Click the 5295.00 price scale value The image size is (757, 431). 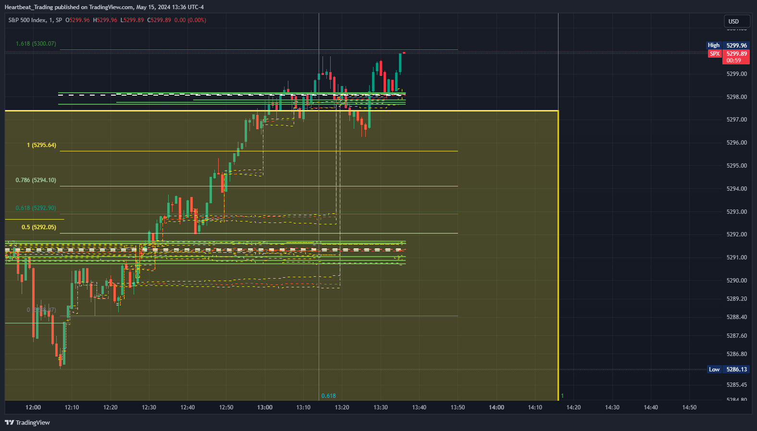click(x=737, y=166)
